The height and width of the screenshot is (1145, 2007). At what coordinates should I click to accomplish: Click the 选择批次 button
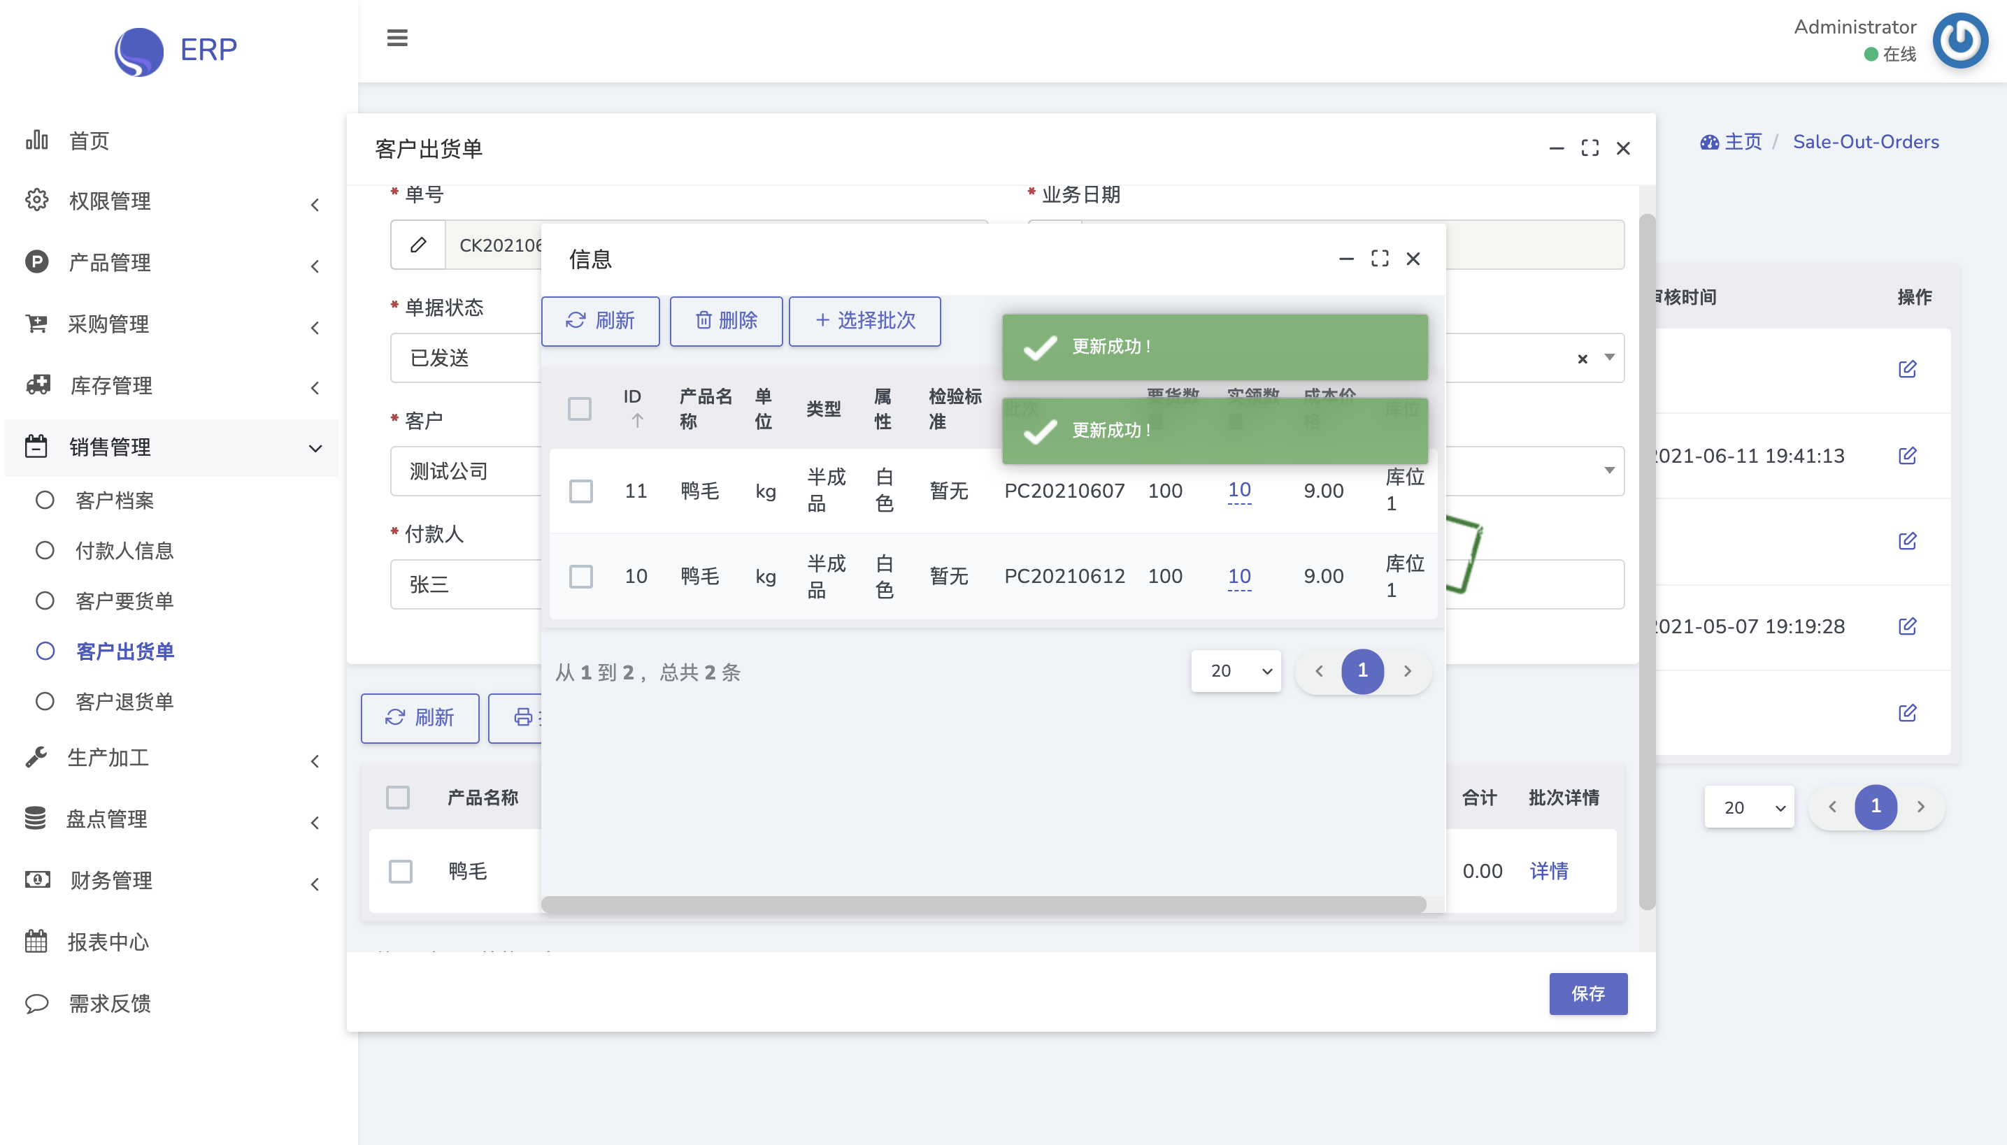(864, 321)
